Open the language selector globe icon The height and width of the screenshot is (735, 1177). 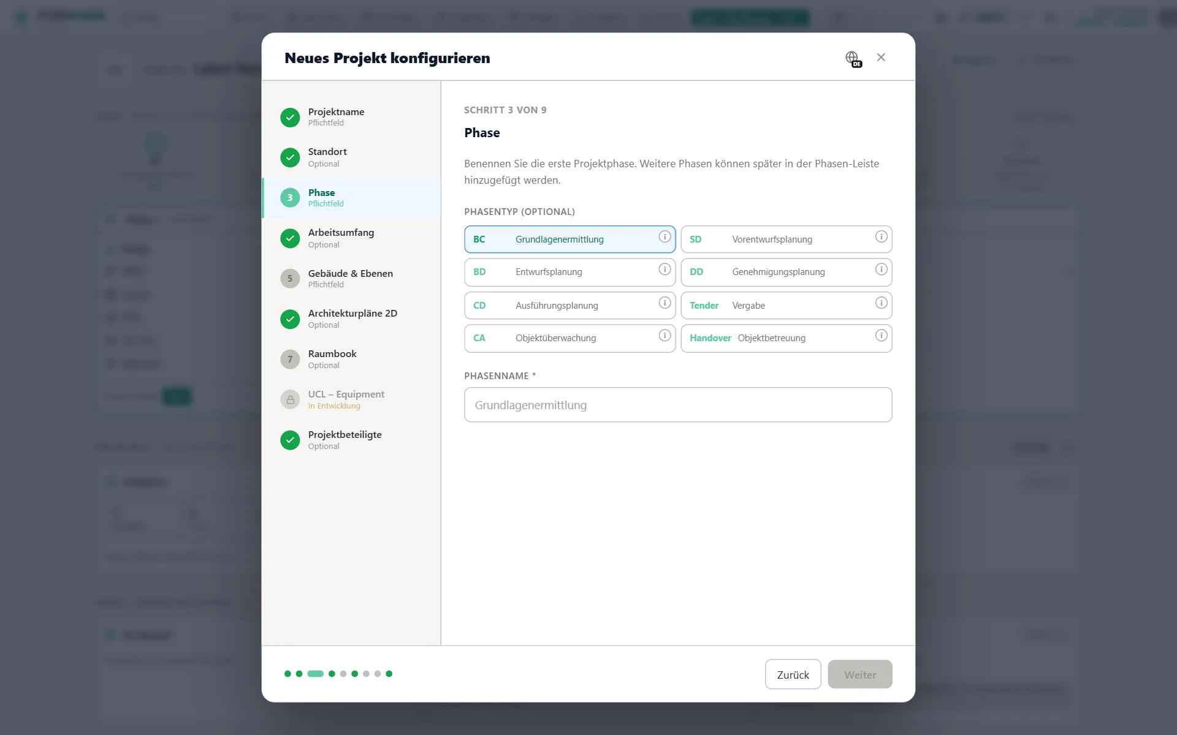(x=853, y=58)
